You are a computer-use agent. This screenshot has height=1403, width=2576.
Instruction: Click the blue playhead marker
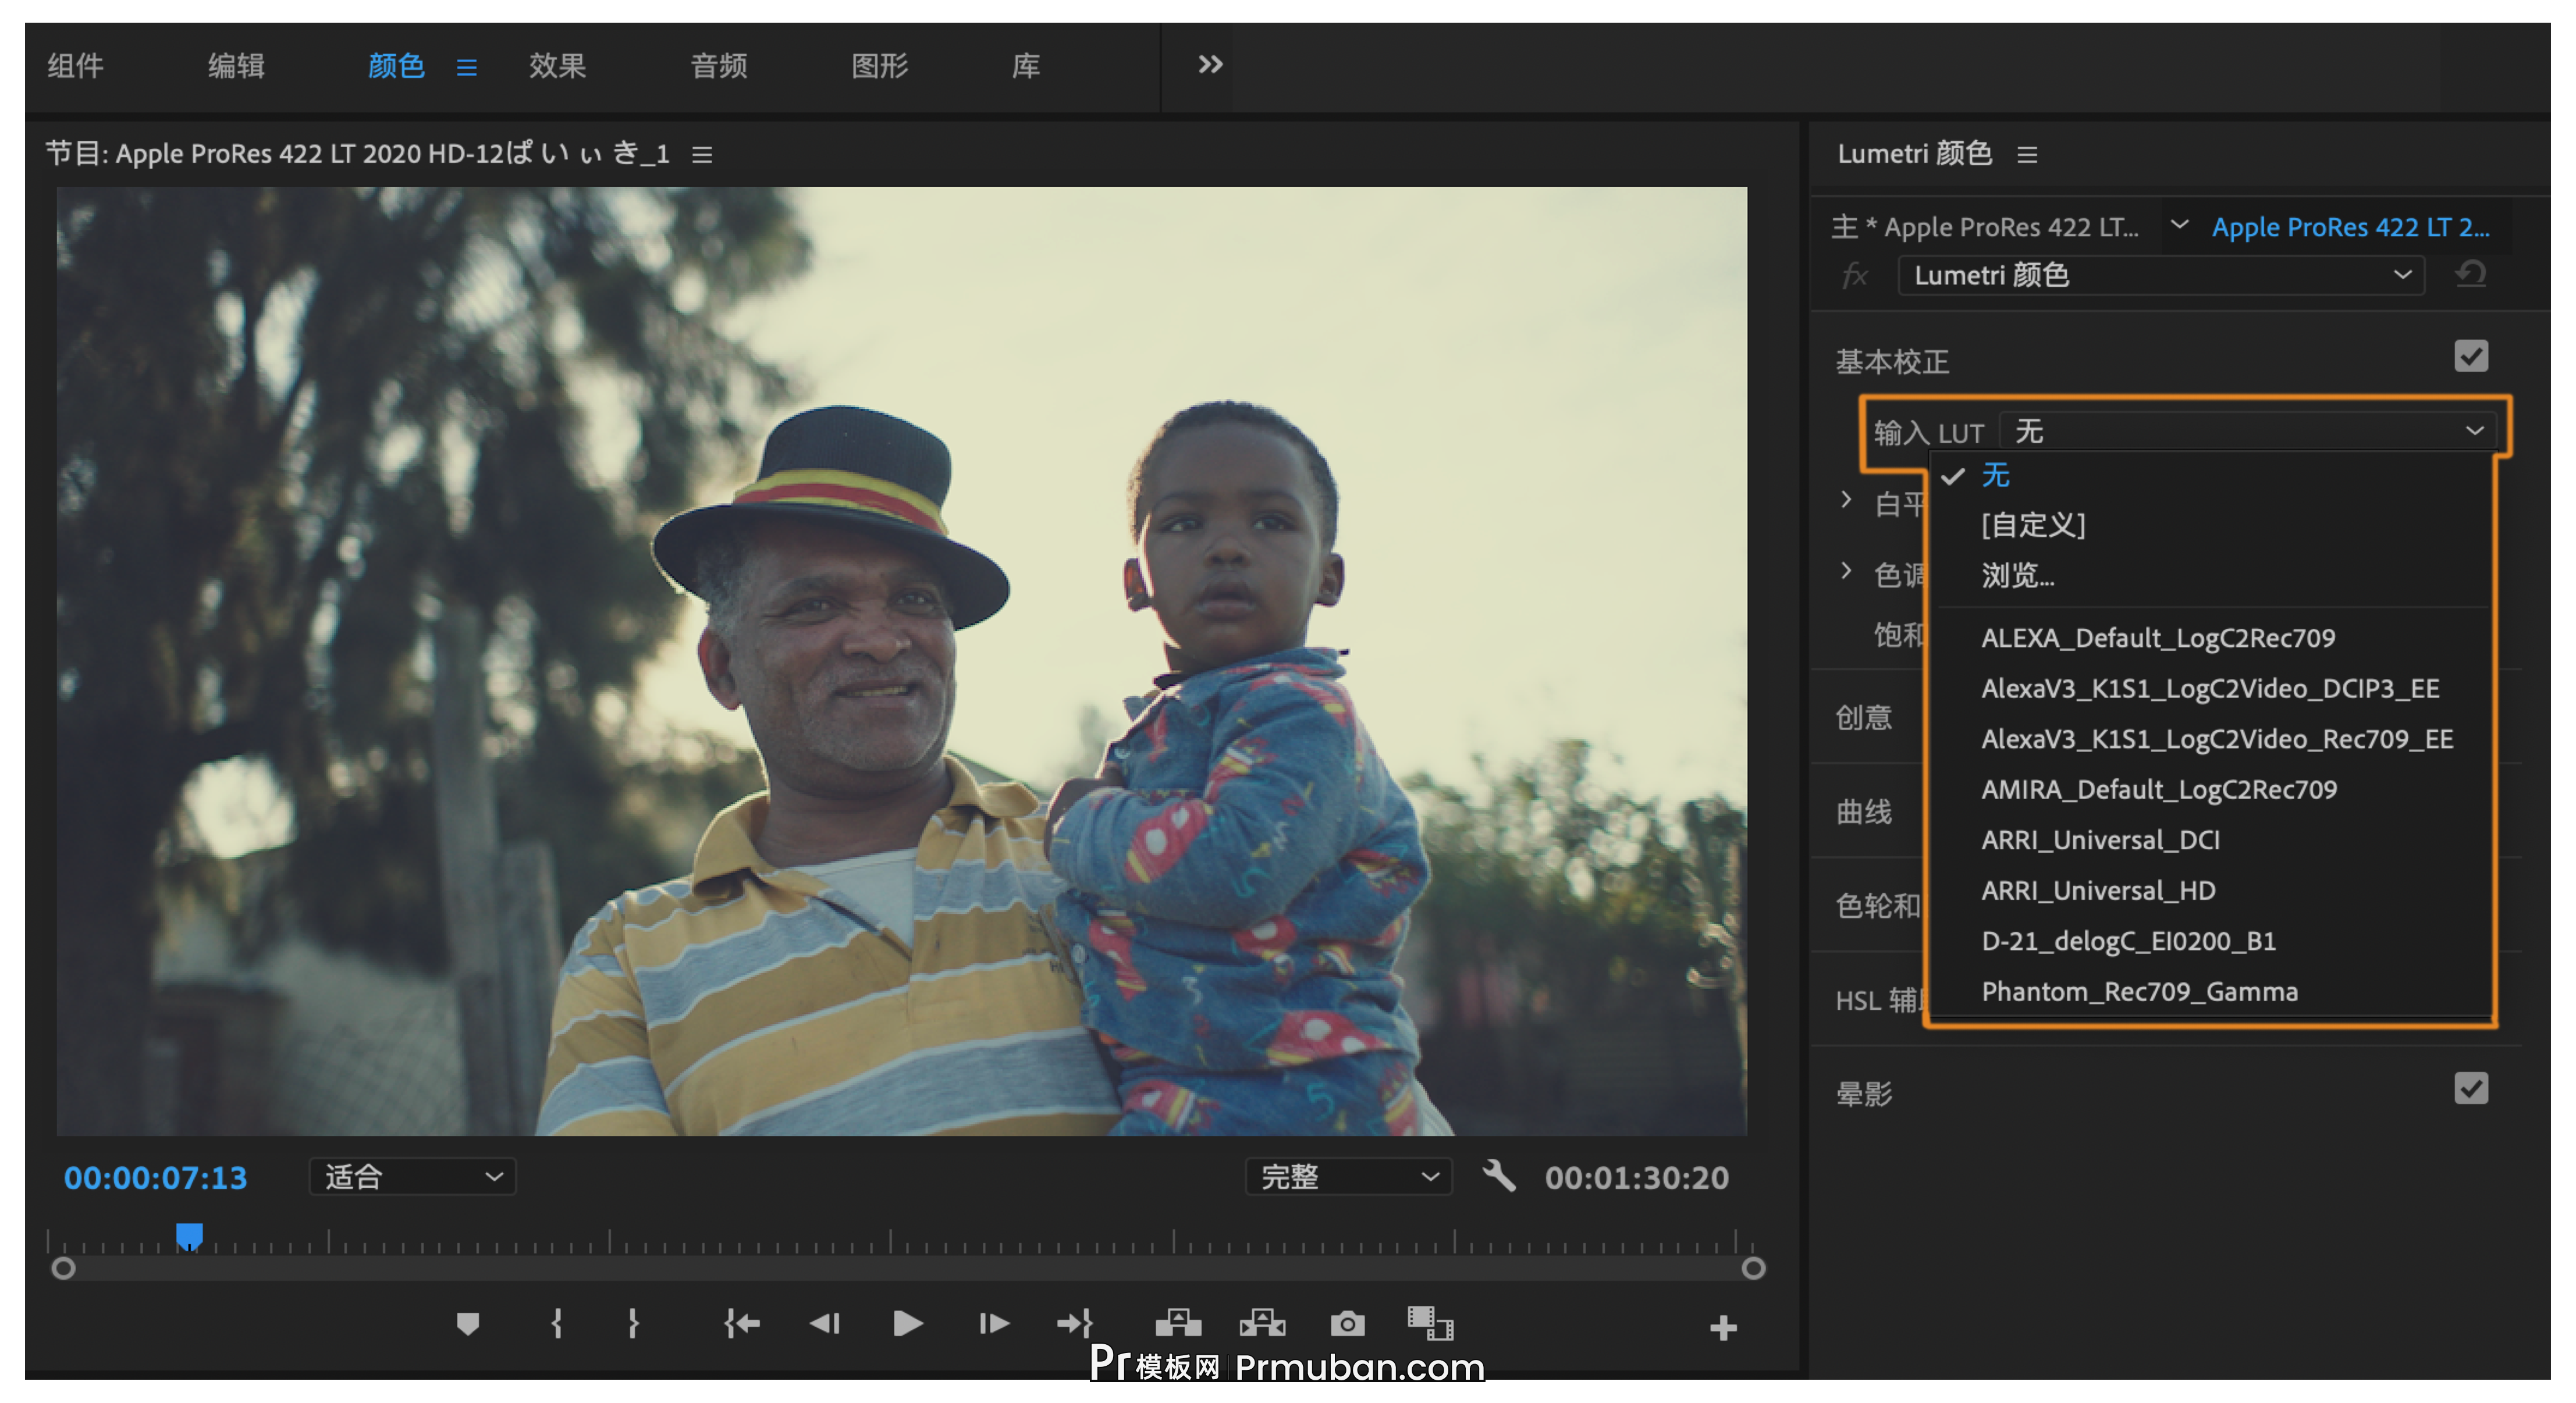coord(190,1236)
